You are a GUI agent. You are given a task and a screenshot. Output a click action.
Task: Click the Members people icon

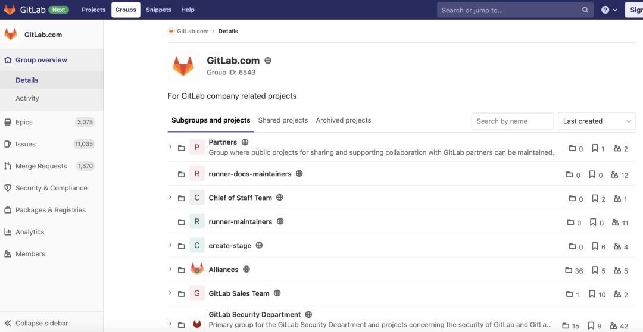tap(7, 254)
